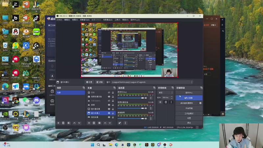Screen dimensions: 263x148
Task: Toggle the lock on the 窗口采集 2 source
Action: [x=113, y=113]
